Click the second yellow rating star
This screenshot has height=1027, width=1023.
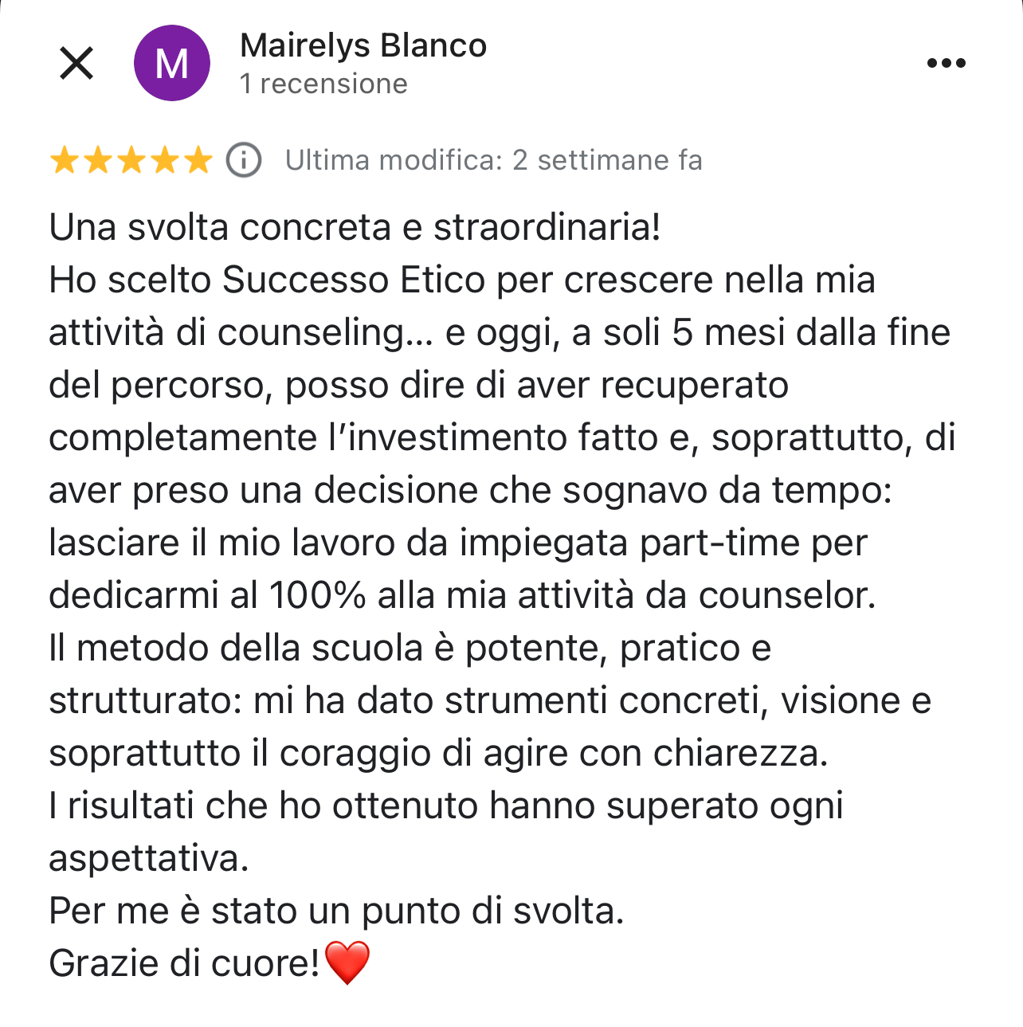pyautogui.click(x=98, y=160)
